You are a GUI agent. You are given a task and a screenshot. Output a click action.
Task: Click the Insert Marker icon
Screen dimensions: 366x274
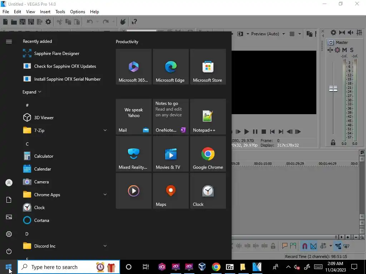[285, 246]
